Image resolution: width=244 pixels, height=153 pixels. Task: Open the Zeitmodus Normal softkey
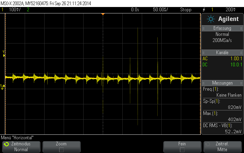(21, 147)
